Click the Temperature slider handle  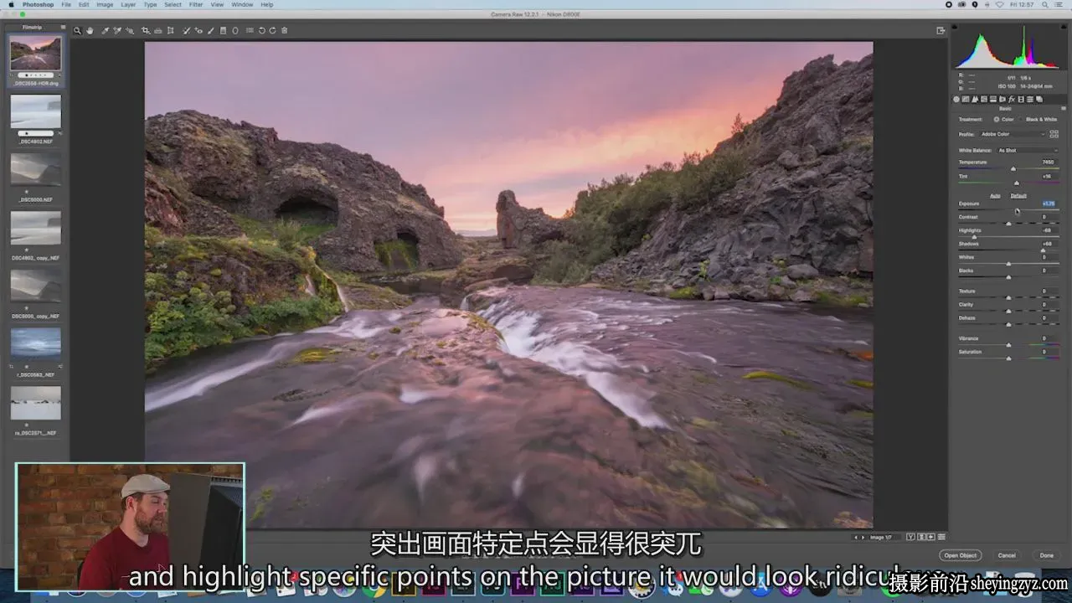(x=1013, y=169)
